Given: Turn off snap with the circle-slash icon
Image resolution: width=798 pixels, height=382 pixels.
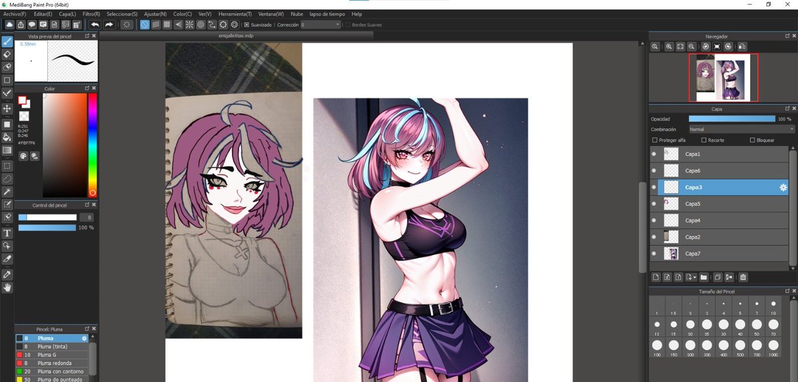Looking at the screenshot, I should [145, 25].
